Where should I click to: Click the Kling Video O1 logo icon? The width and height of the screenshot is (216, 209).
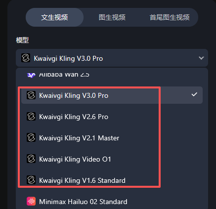[31, 159]
